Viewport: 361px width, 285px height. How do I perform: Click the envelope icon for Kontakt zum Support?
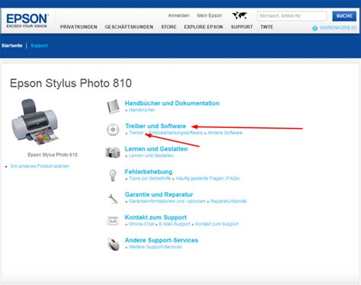coord(113,221)
